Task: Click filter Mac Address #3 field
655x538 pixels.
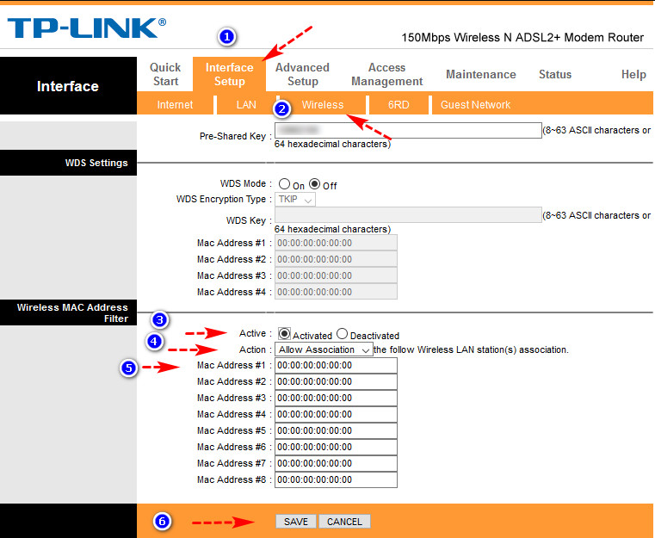Action: pyautogui.click(x=336, y=398)
